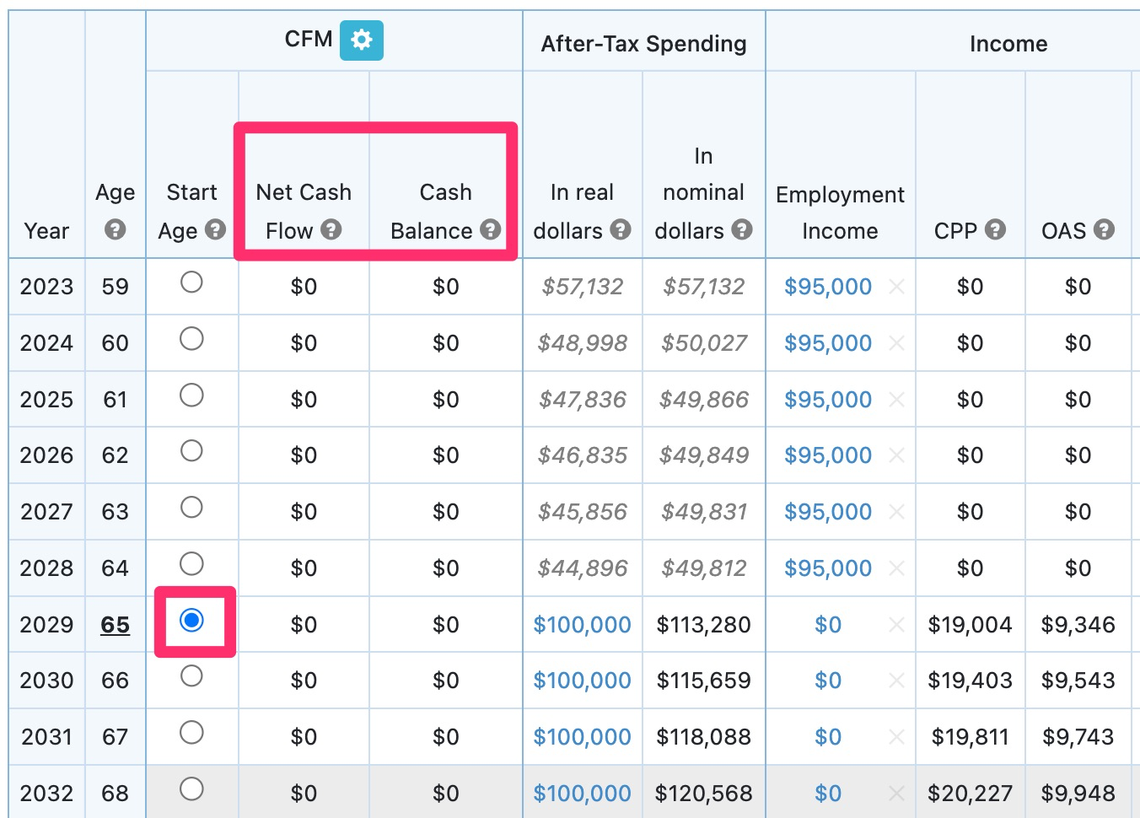Open the Cash Balance help tooltip

coord(490,230)
